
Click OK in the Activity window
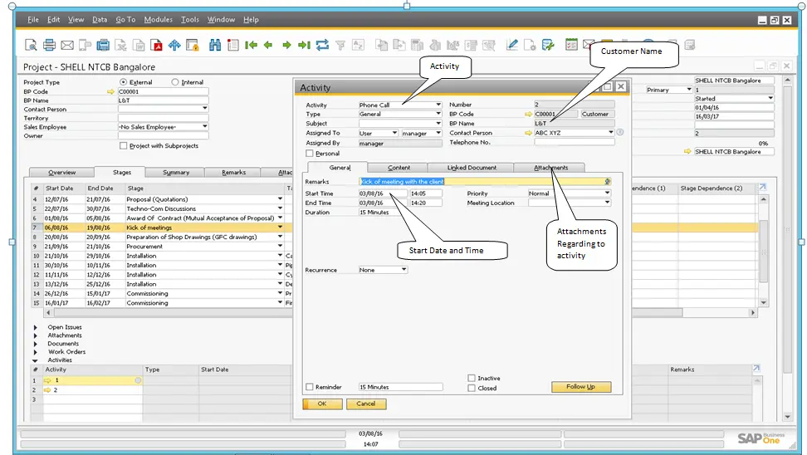[x=322, y=404]
